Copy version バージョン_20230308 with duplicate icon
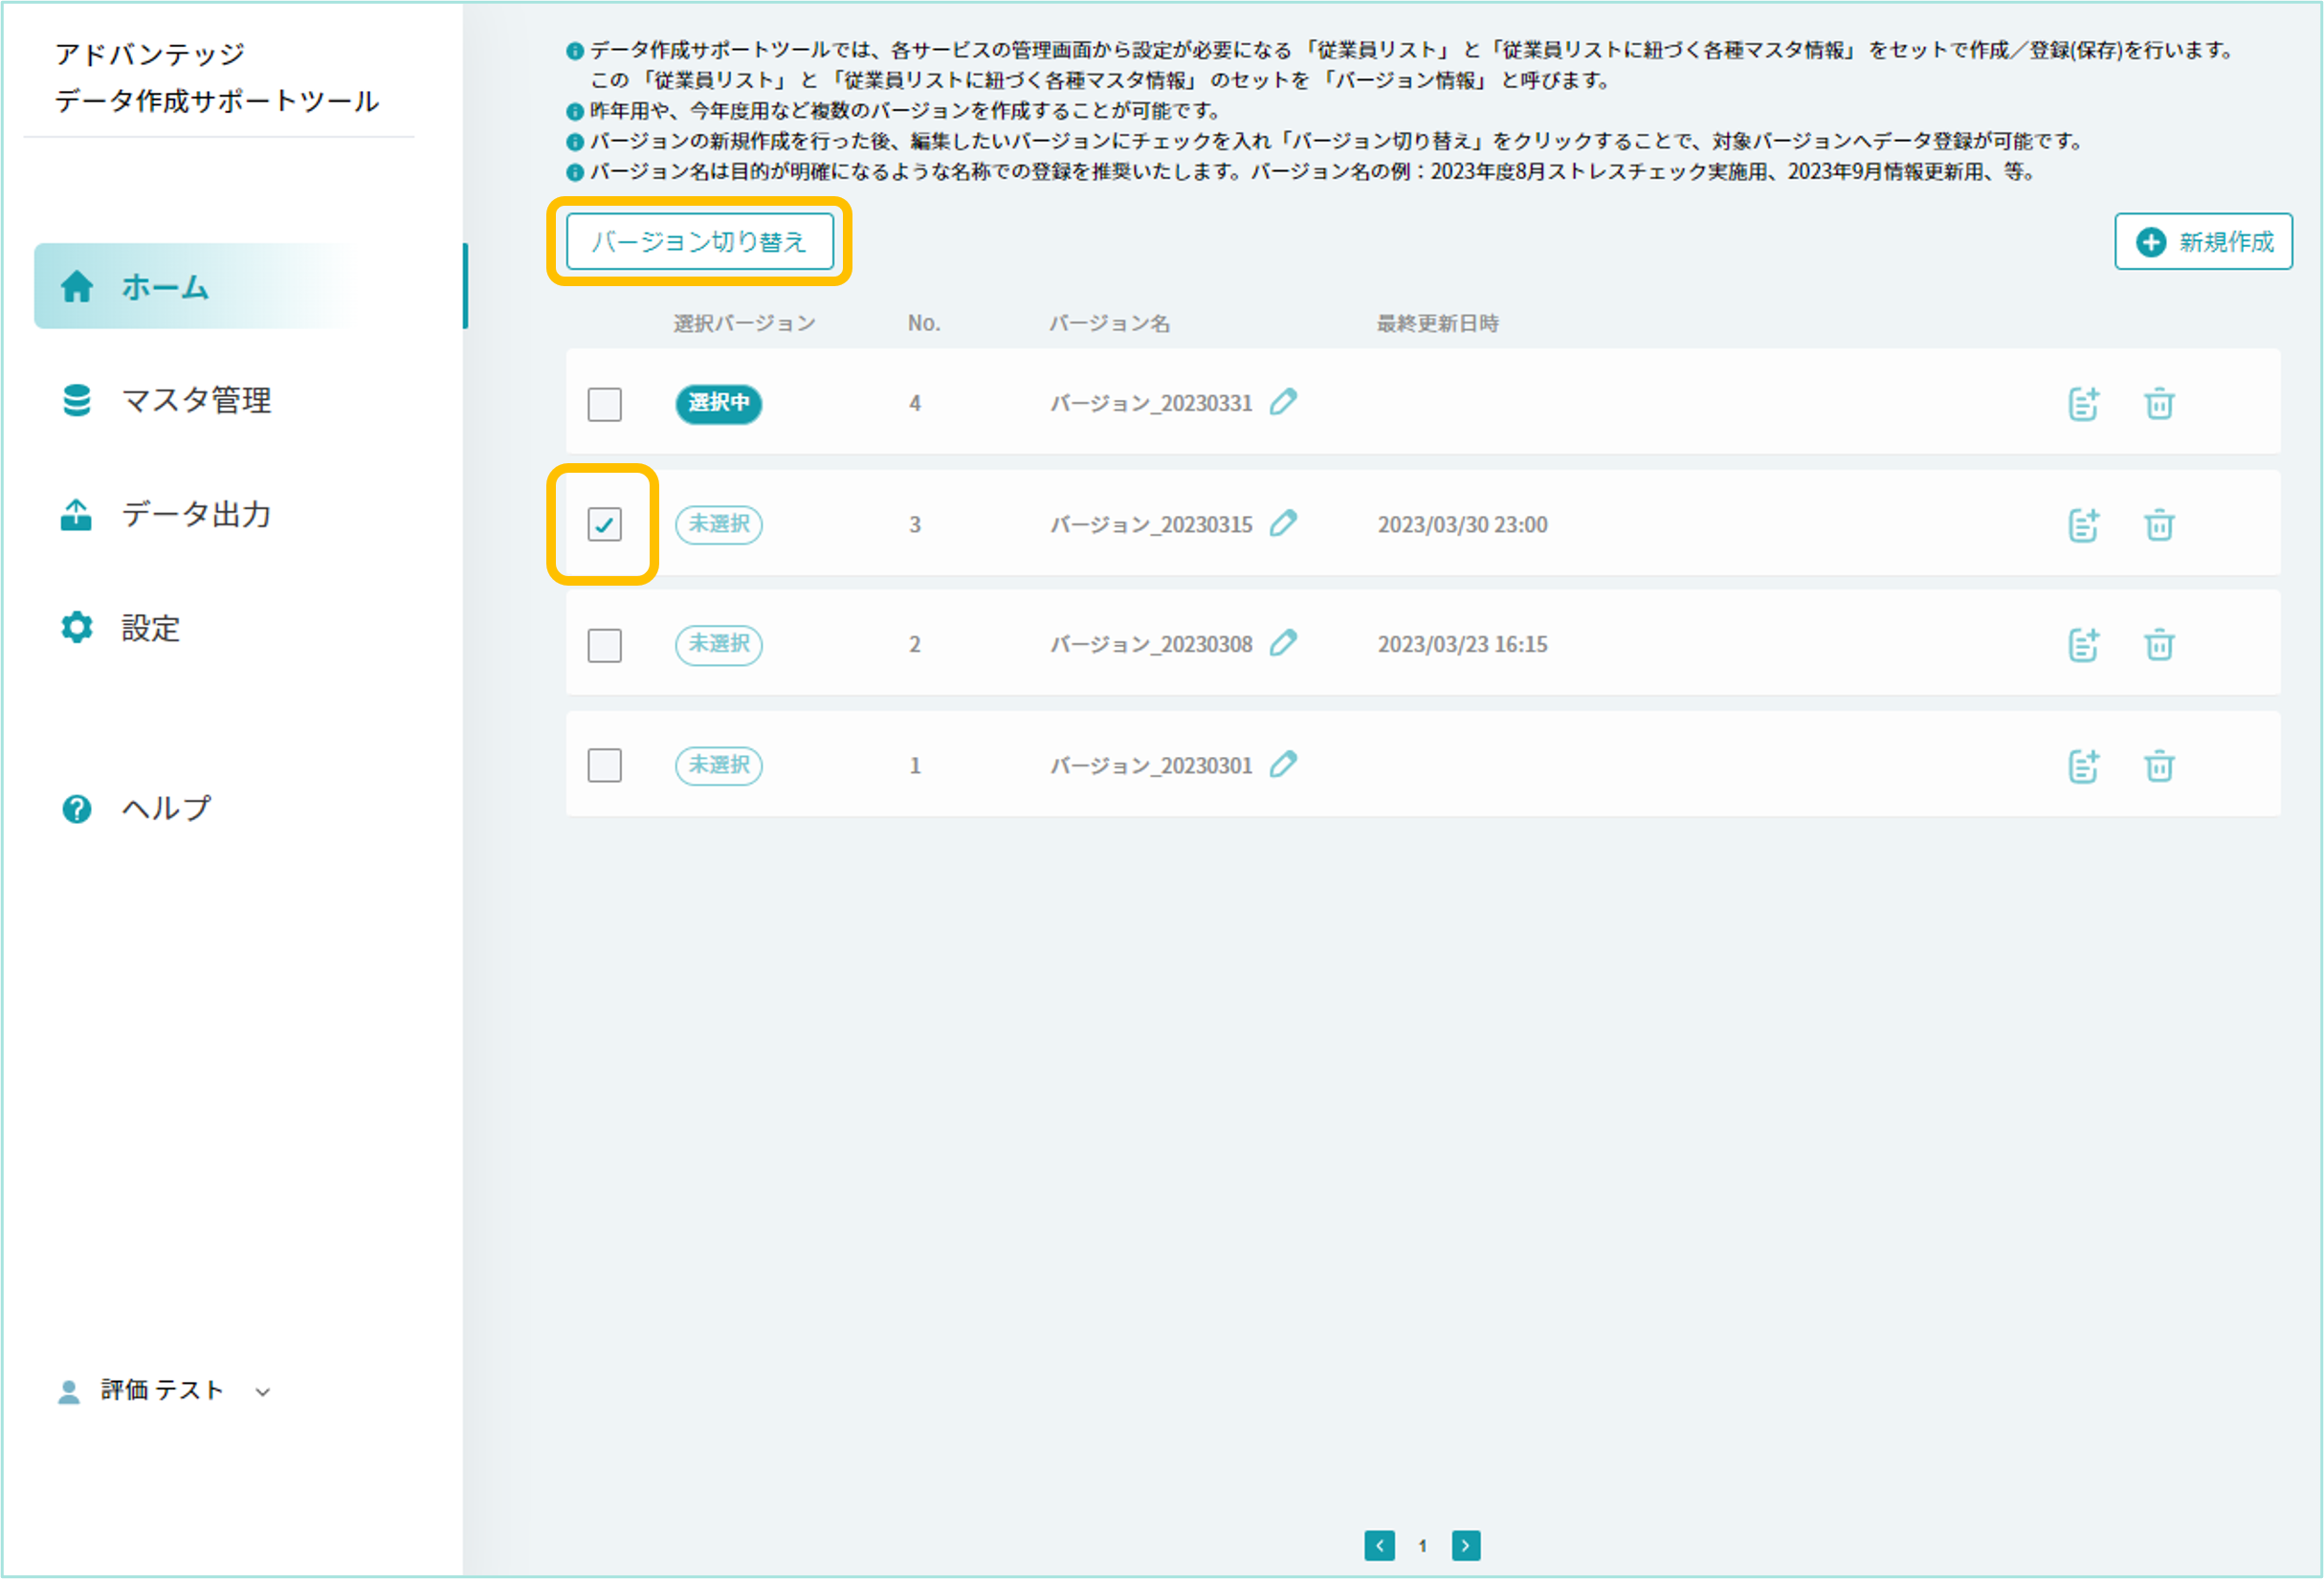2324x1579 pixels. [2084, 645]
